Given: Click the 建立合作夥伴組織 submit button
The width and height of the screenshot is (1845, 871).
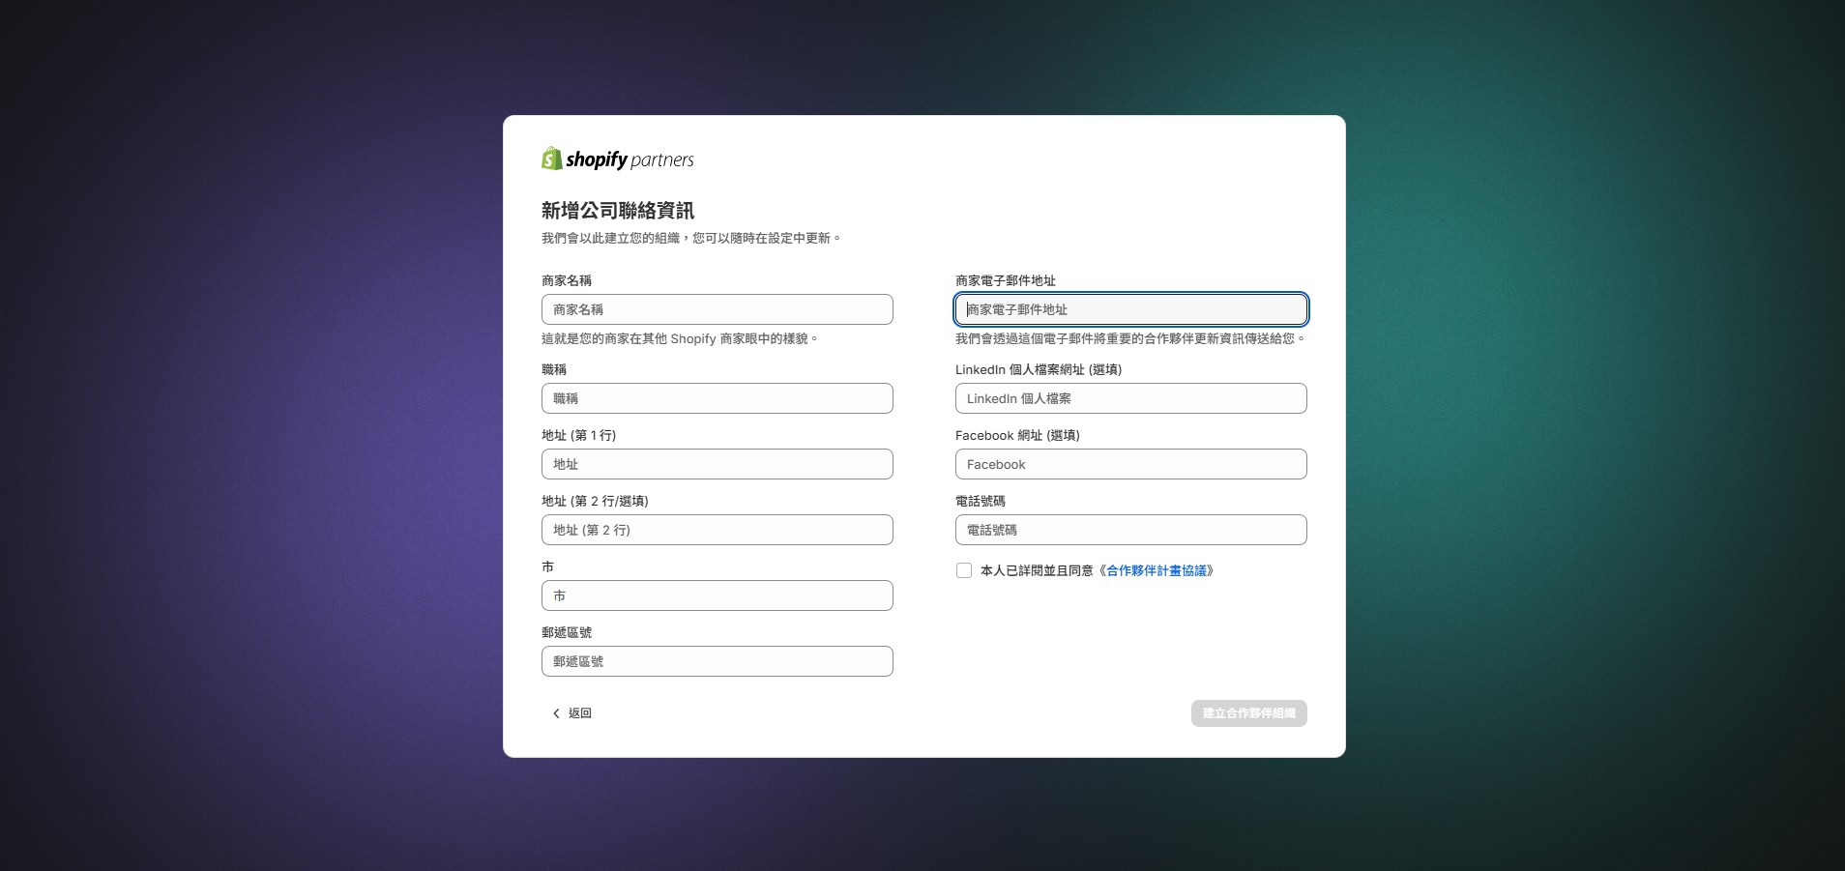Looking at the screenshot, I should point(1249,713).
